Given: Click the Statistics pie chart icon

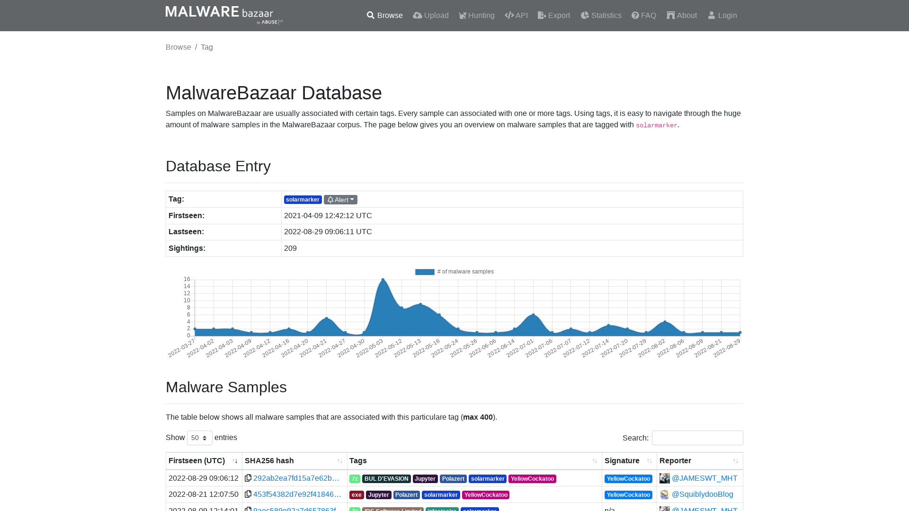Looking at the screenshot, I should [585, 16].
